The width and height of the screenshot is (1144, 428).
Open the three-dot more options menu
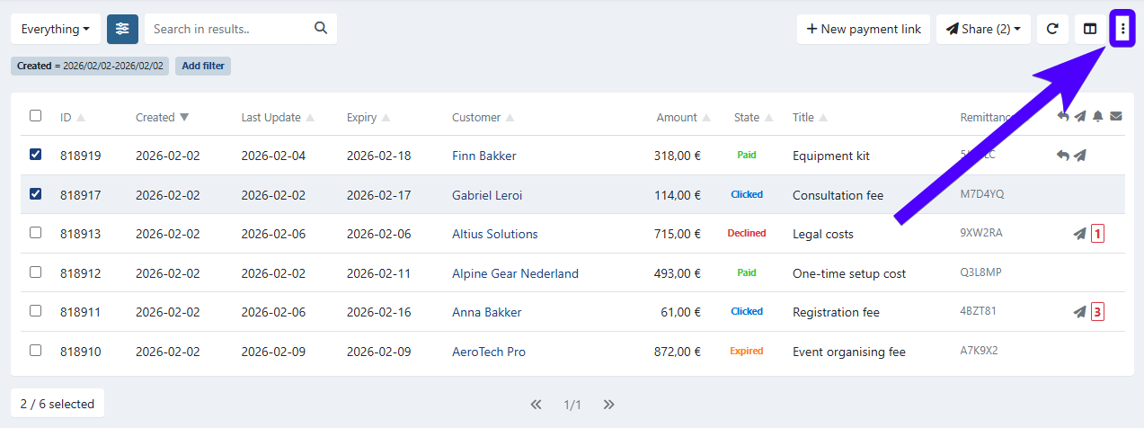click(x=1122, y=29)
